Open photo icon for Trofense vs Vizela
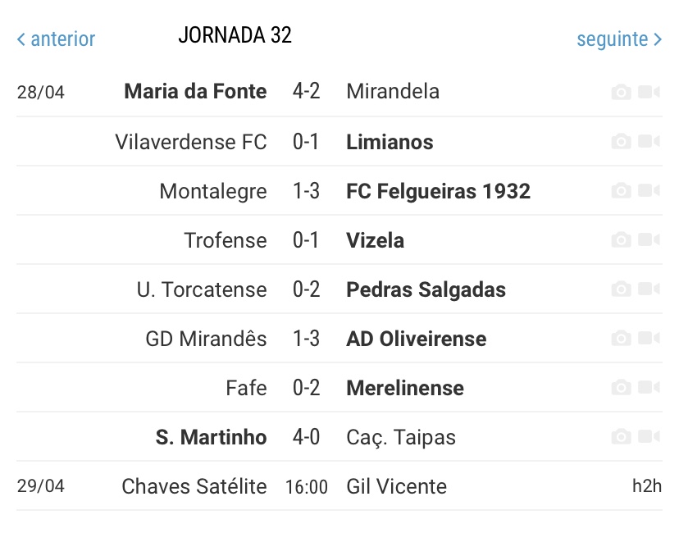Image resolution: width=679 pixels, height=533 pixels. 621,239
